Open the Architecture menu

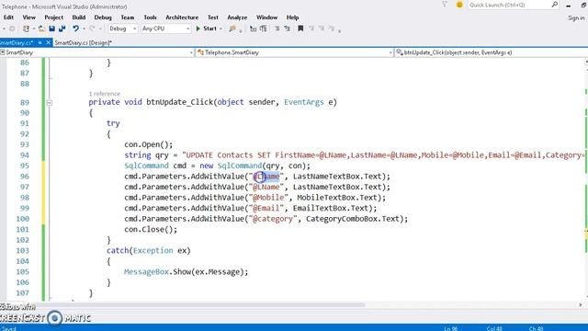tap(182, 17)
